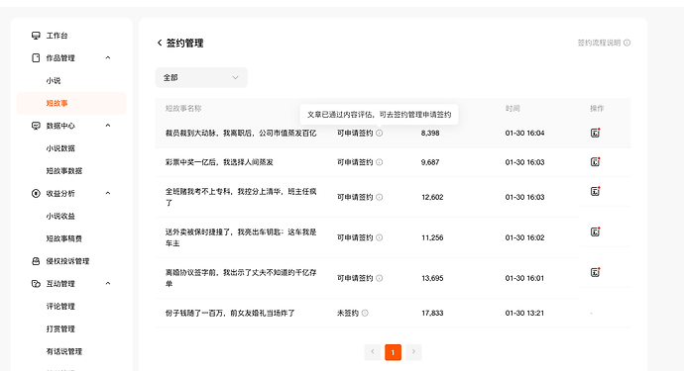Click the 操作 column header
684x371 pixels.
click(x=597, y=109)
